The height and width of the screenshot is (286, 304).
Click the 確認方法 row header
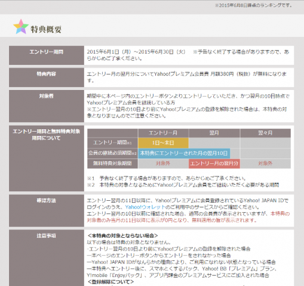click(47, 210)
